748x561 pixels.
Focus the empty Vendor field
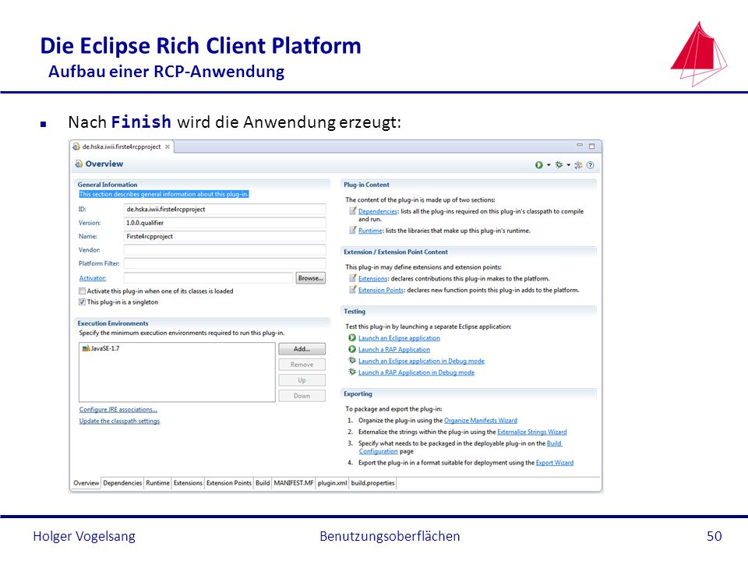[224, 250]
